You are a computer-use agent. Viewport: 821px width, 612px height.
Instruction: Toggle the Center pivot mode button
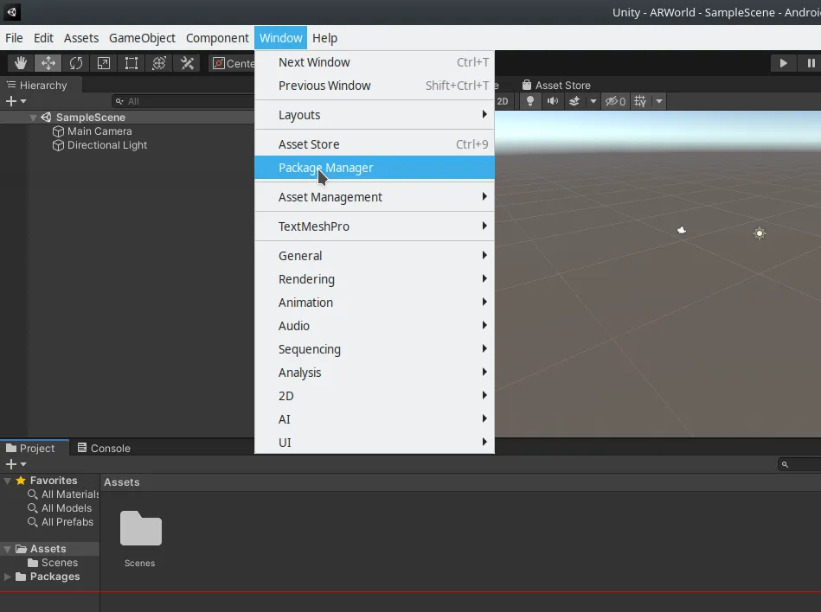pos(232,63)
